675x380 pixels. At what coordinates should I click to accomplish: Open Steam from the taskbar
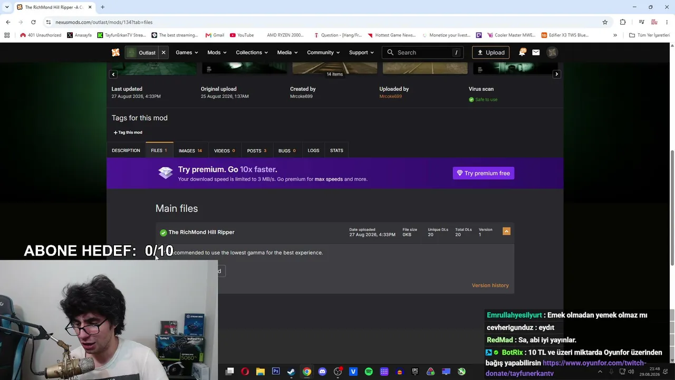[291, 372]
